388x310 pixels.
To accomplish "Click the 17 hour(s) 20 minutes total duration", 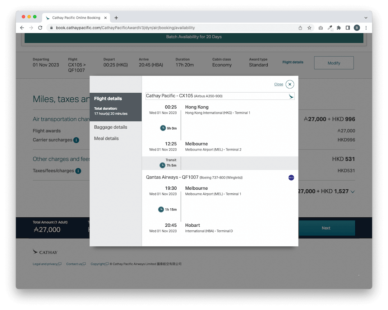I will [x=111, y=114].
